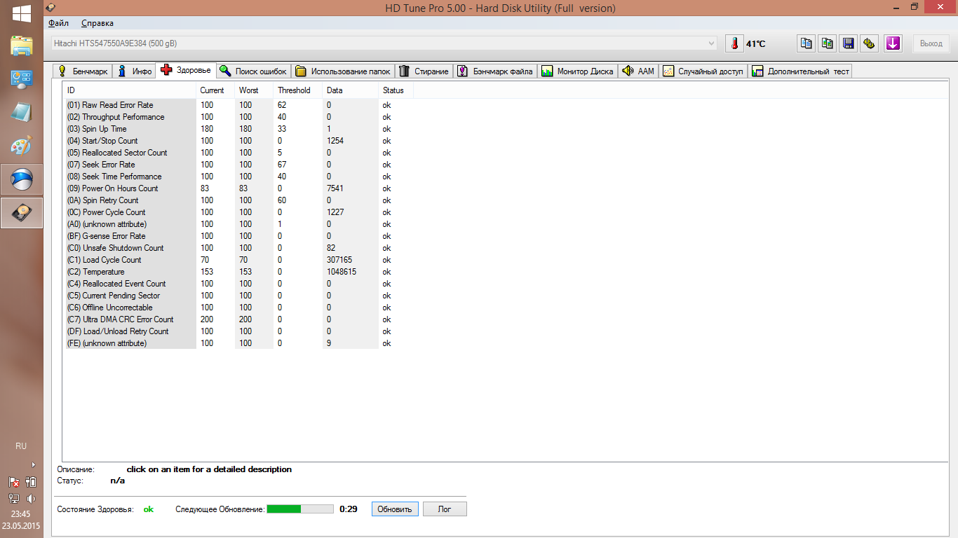Screen dimensions: 958x538
Task: Click the Worst column header
Action: [254, 90]
